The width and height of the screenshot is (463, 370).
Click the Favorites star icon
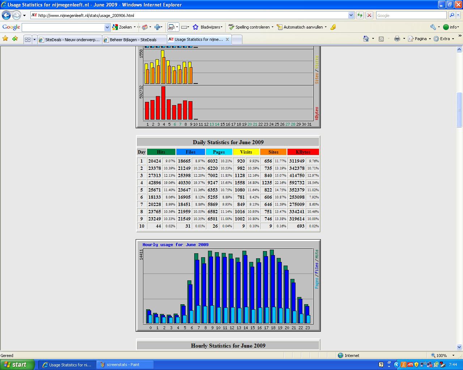pos(5,38)
